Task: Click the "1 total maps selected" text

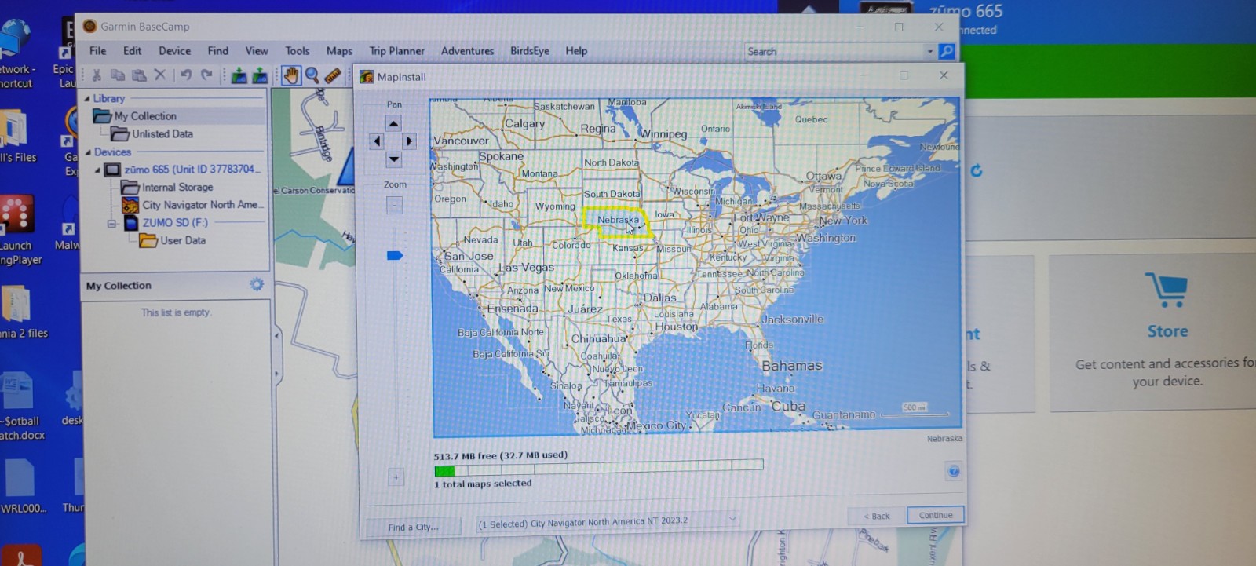Action: 483,484
